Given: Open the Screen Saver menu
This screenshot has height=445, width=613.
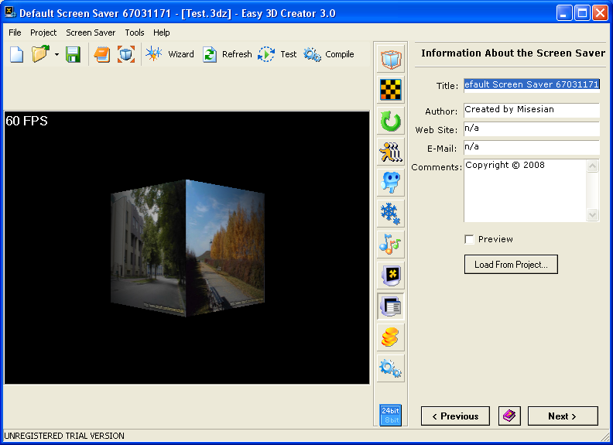Looking at the screenshot, I should click(x=91, y=33).
